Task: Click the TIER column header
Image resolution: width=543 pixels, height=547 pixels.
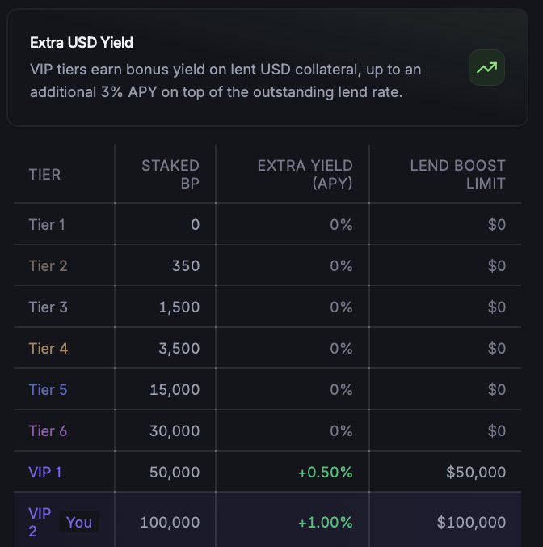Action: point(44,174)
